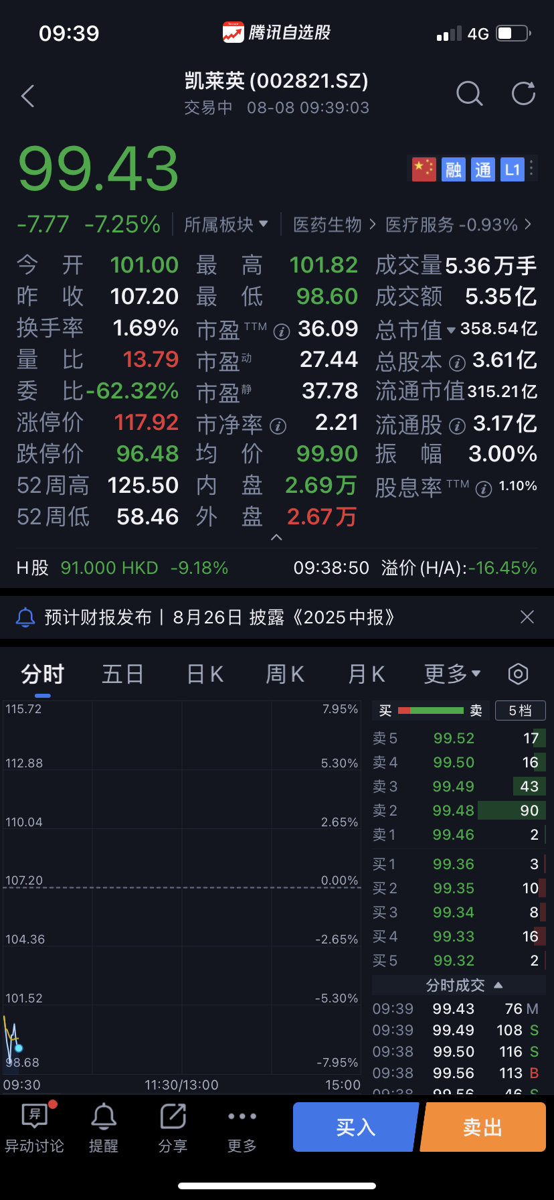This screenshot has width=554, height=1200.
Task: Tap the orange 卖出 sell button
Action: tap(483, 1127)
